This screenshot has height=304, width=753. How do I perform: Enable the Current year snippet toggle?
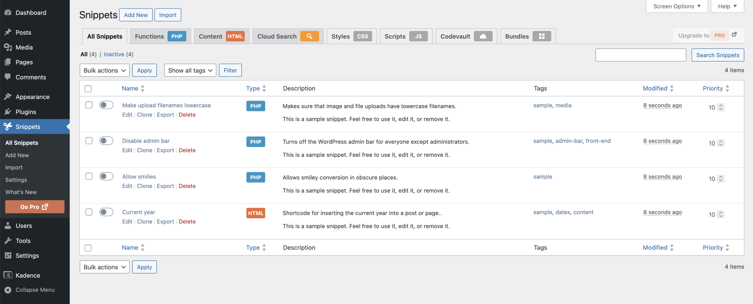(x=106, y=212)
